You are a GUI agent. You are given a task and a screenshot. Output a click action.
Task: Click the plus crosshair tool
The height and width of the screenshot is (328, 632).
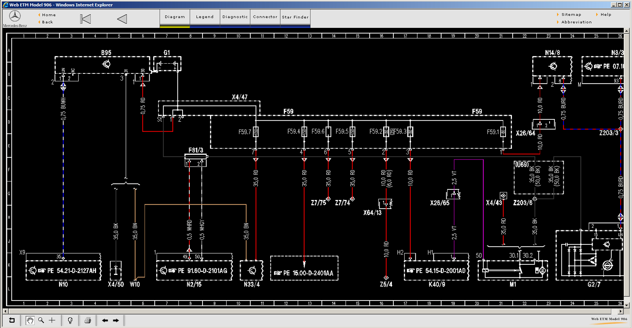click(x=52, y=320)
